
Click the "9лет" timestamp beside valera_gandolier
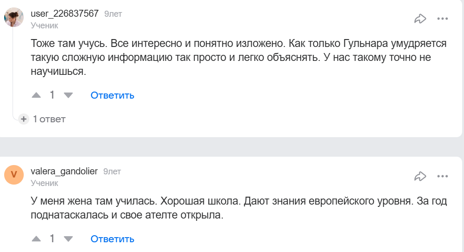click(x=112, y=172)
